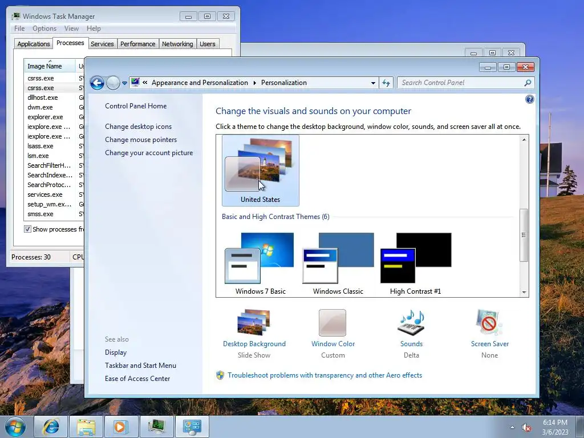The image size is (584, 438).
Task: Open Taskbar and Start Menu link
Action: [x=140, y=366]
